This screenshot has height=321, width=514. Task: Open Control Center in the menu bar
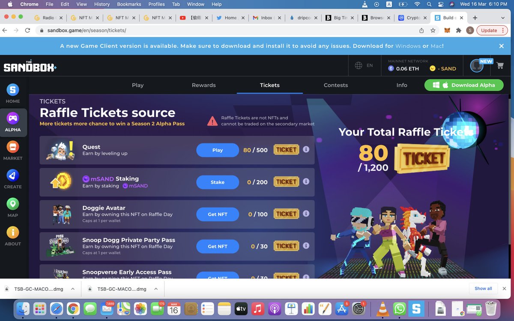(x=441, y=4)
